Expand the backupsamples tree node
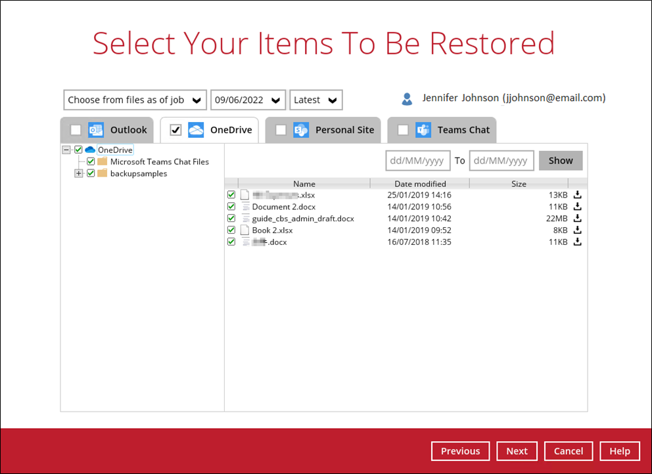The height and width of the screenshot is (474, 652). coord(79,173)
